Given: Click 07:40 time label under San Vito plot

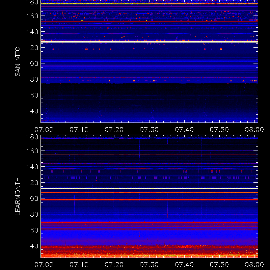Looking at the screenshot, I should (x=184, y=130).
